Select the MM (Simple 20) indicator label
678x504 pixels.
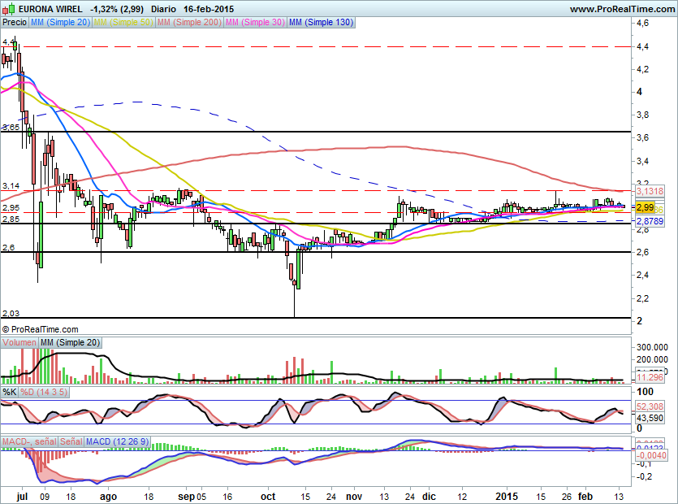click(60, 23)
